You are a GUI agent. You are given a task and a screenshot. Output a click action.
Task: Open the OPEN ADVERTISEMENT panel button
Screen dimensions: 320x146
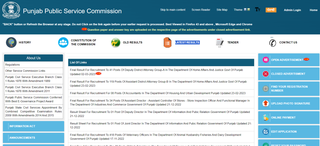click(288, 60)
